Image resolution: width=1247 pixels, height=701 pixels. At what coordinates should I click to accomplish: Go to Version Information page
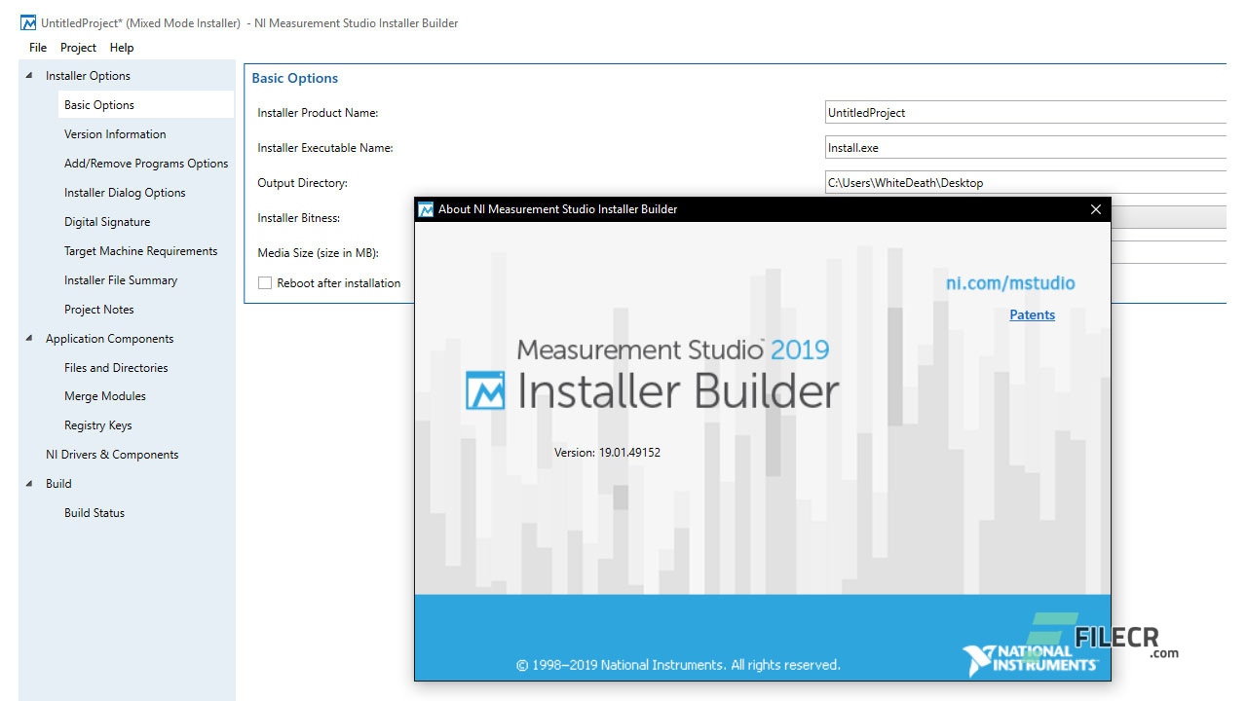[115, 134]
